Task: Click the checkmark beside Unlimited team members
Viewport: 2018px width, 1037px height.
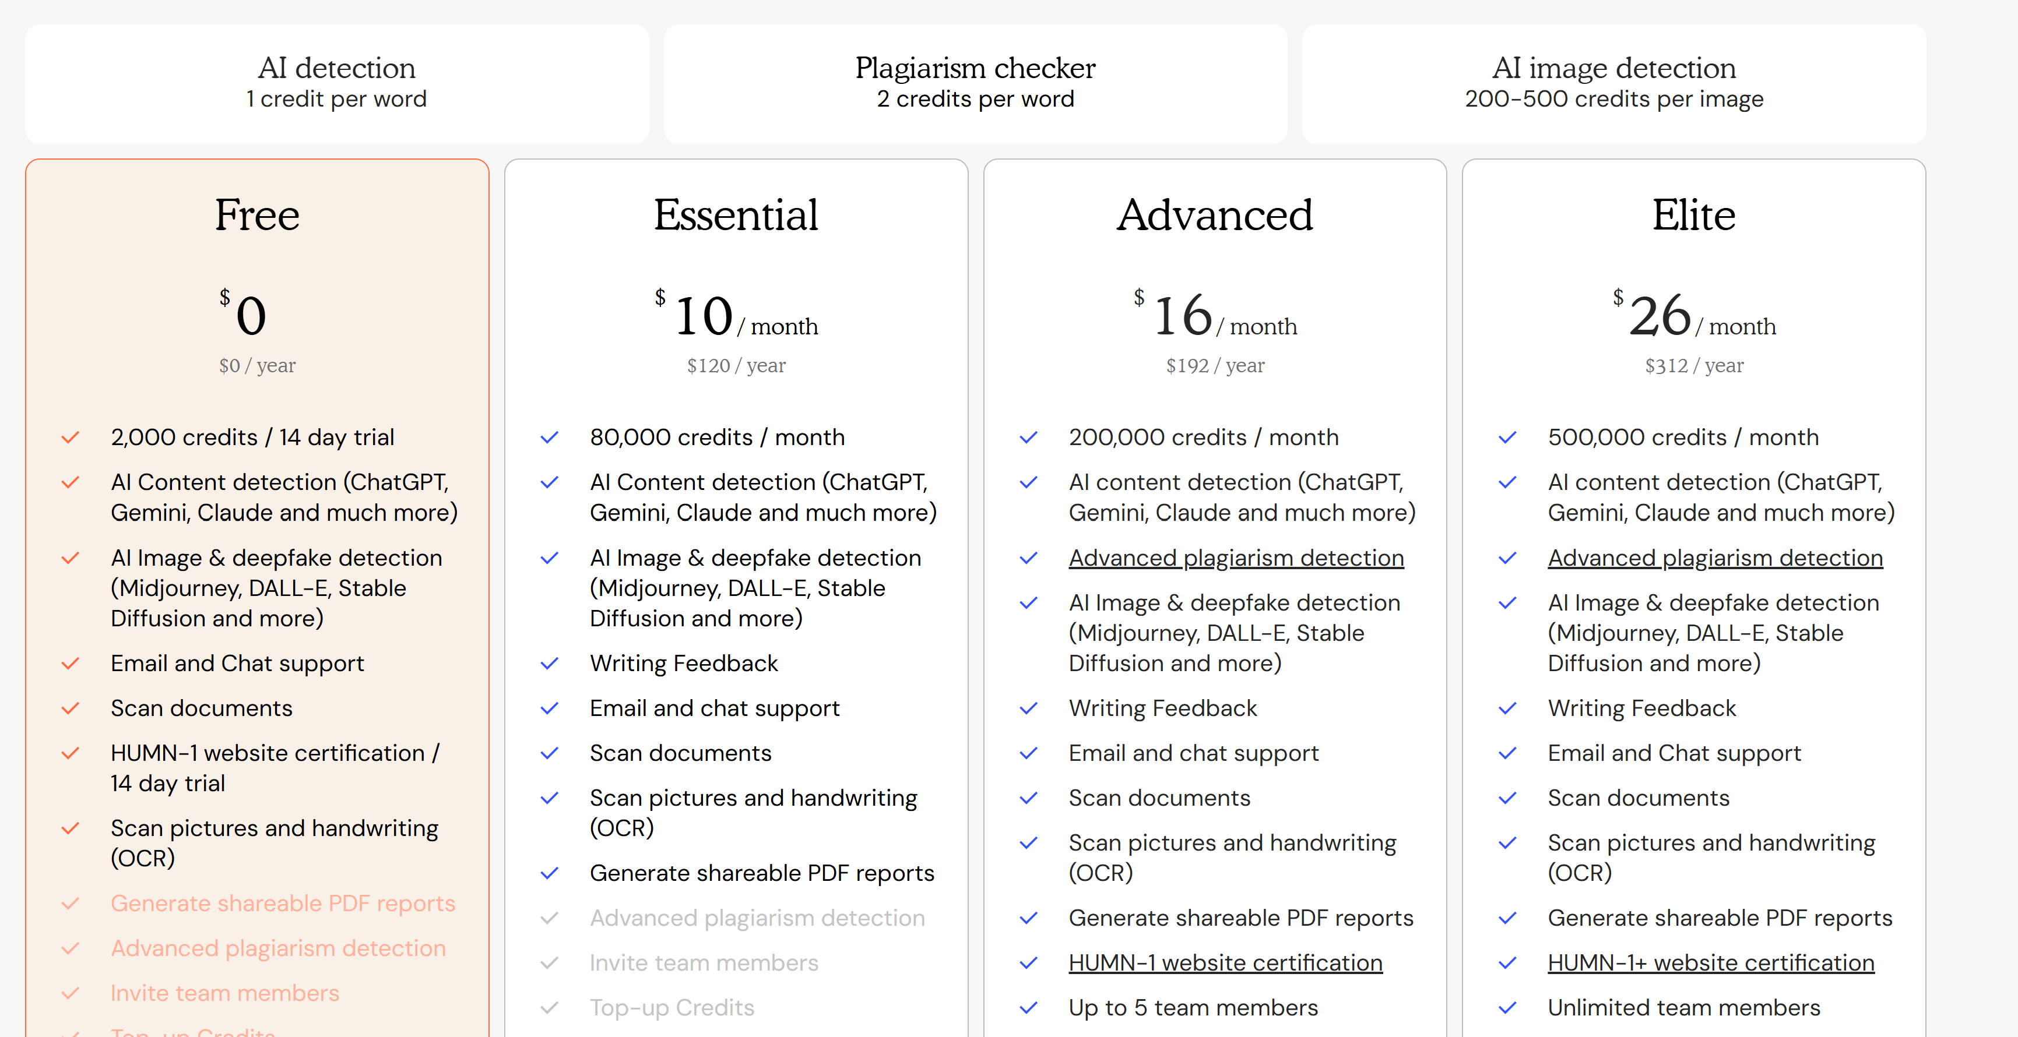Action: click(x=1507, y=1007)
